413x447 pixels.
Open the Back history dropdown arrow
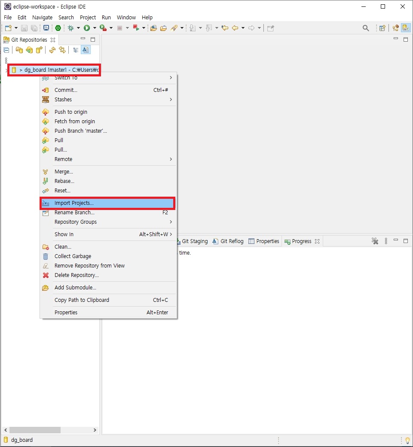click(x=243, y=28)
